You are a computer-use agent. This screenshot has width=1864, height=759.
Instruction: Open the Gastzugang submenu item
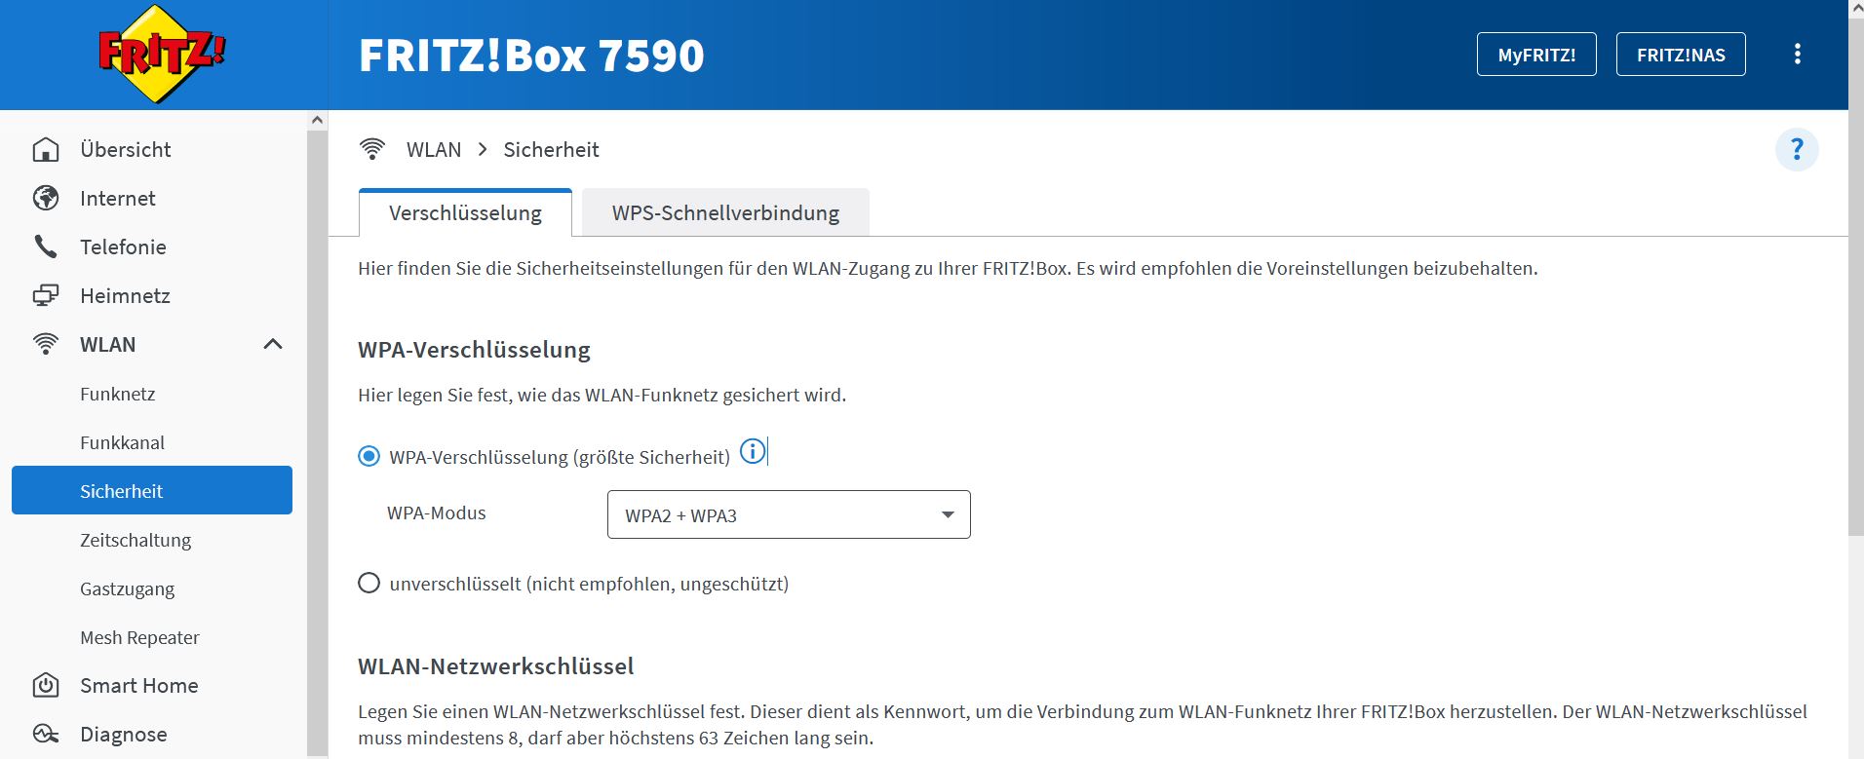coord(127,588)
